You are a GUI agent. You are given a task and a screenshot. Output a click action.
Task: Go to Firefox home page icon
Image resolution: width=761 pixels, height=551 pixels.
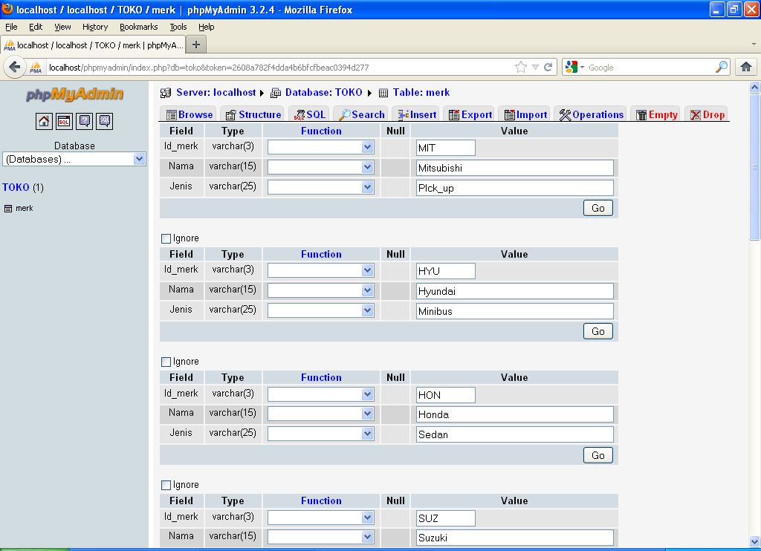tap(746, 67)
